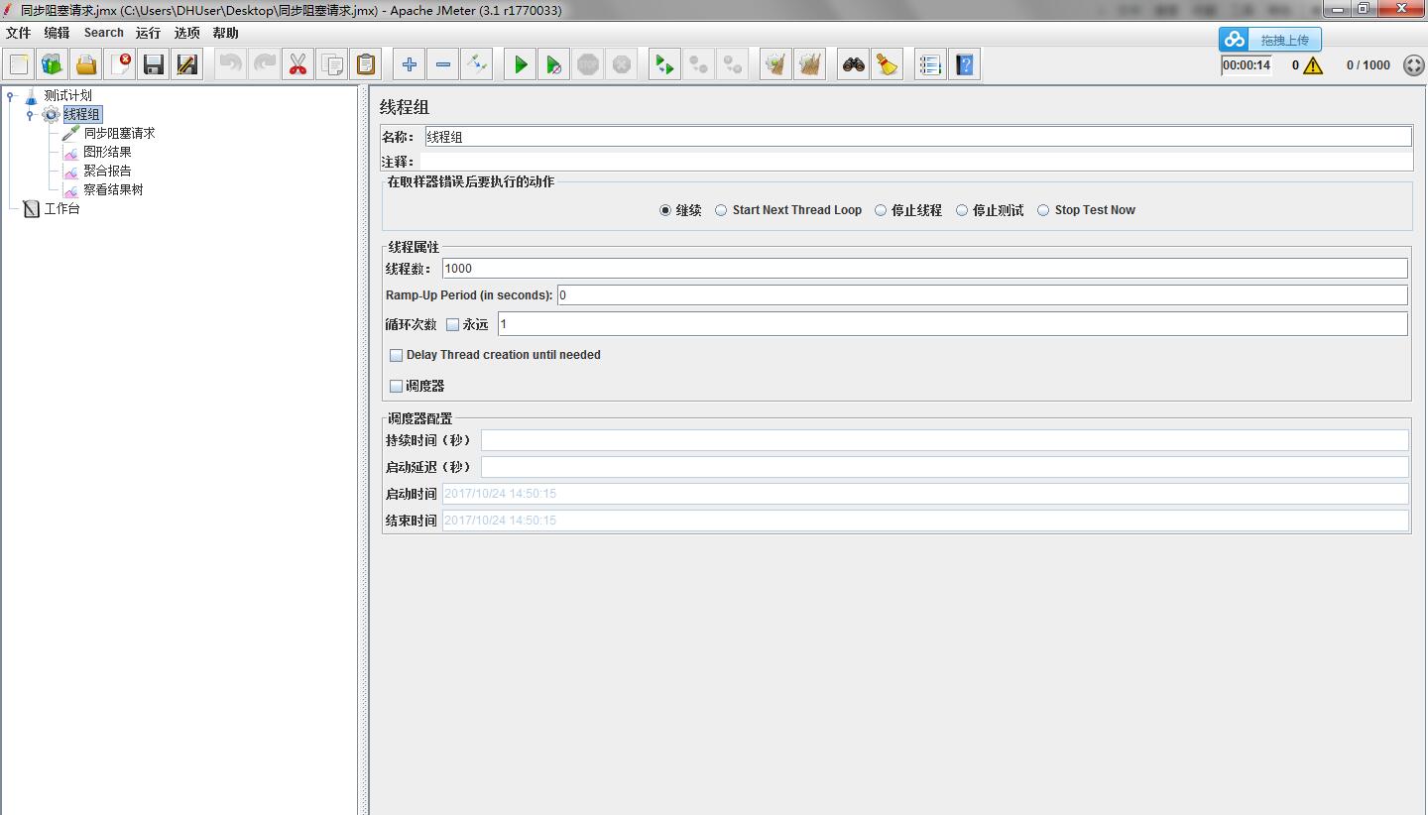Click the 拖拽上传 cloud upload button
1428x815 pixels.
click(x=1270, y=40)
